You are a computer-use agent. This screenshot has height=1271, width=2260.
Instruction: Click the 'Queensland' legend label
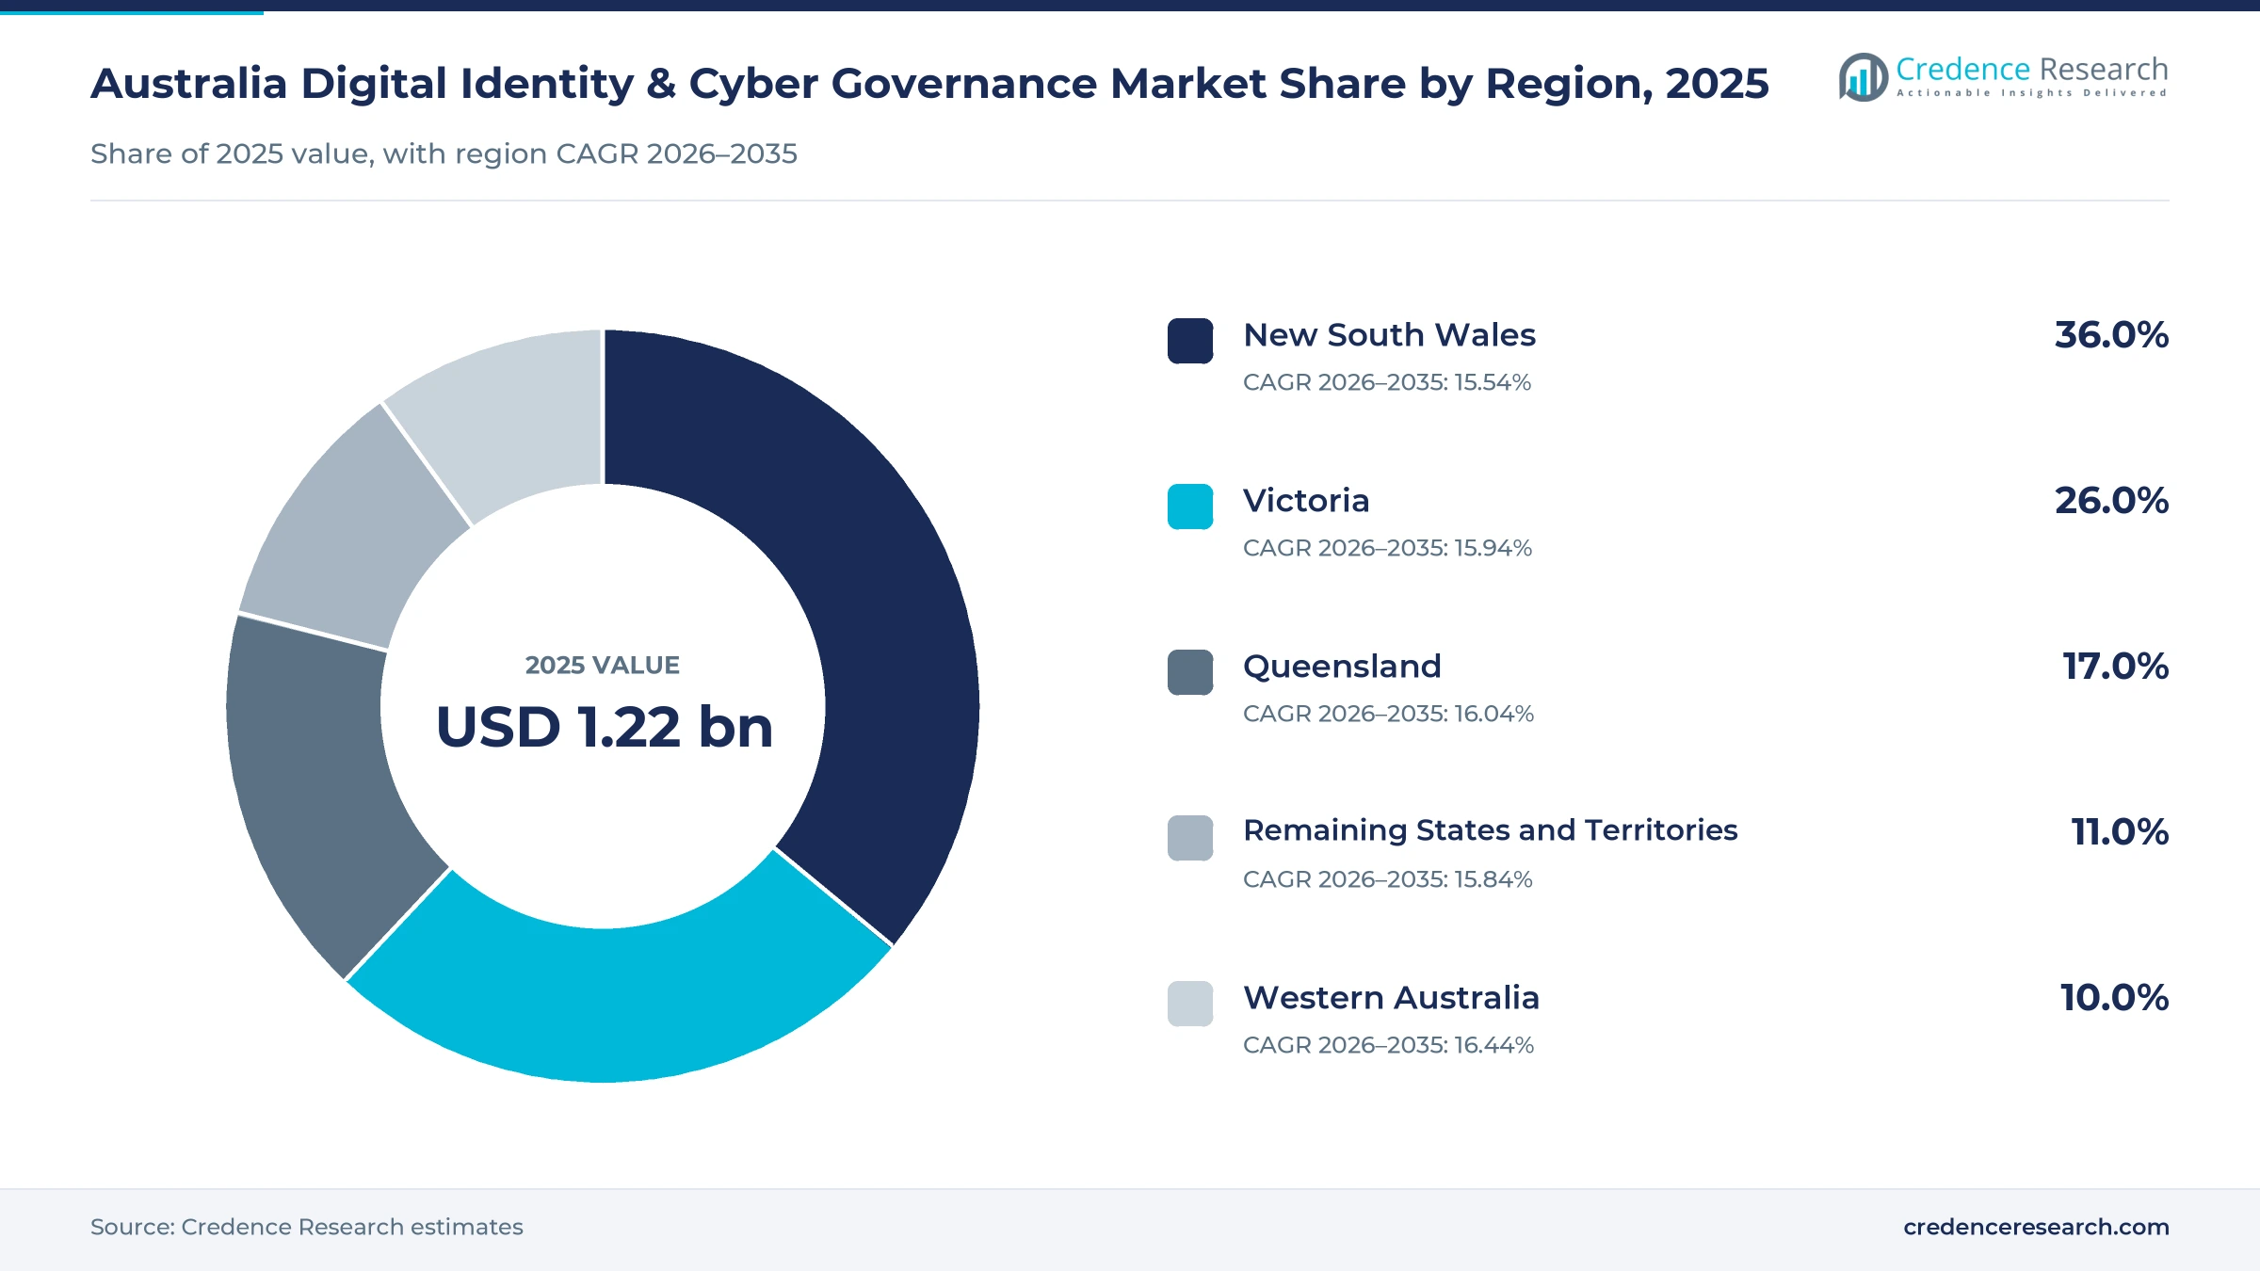click(x=1342, y=667)
